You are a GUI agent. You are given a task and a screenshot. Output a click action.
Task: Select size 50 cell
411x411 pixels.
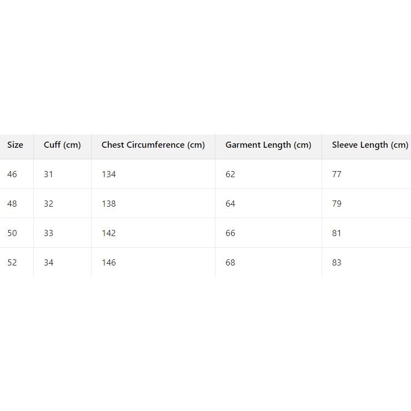coord(12,233)
